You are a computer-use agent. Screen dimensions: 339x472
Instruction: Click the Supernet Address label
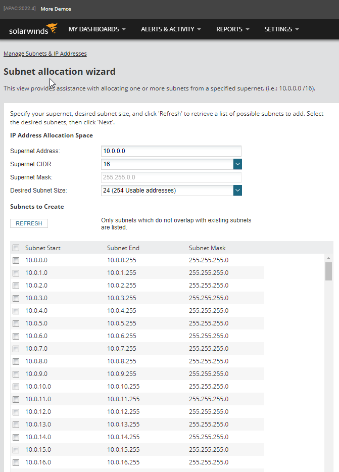tap(35, 151)
